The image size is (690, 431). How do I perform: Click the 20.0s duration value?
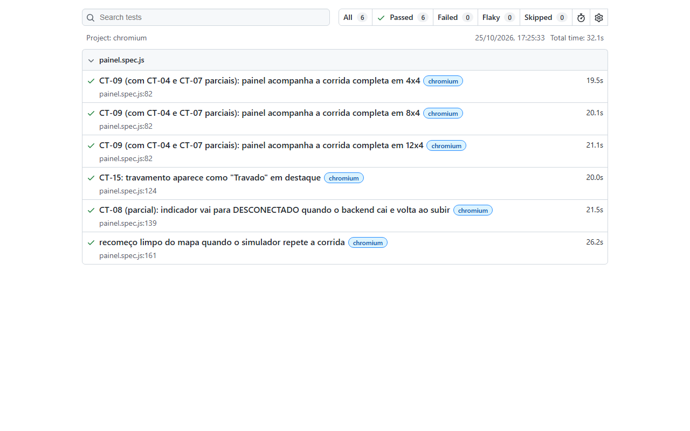(595, 178)
